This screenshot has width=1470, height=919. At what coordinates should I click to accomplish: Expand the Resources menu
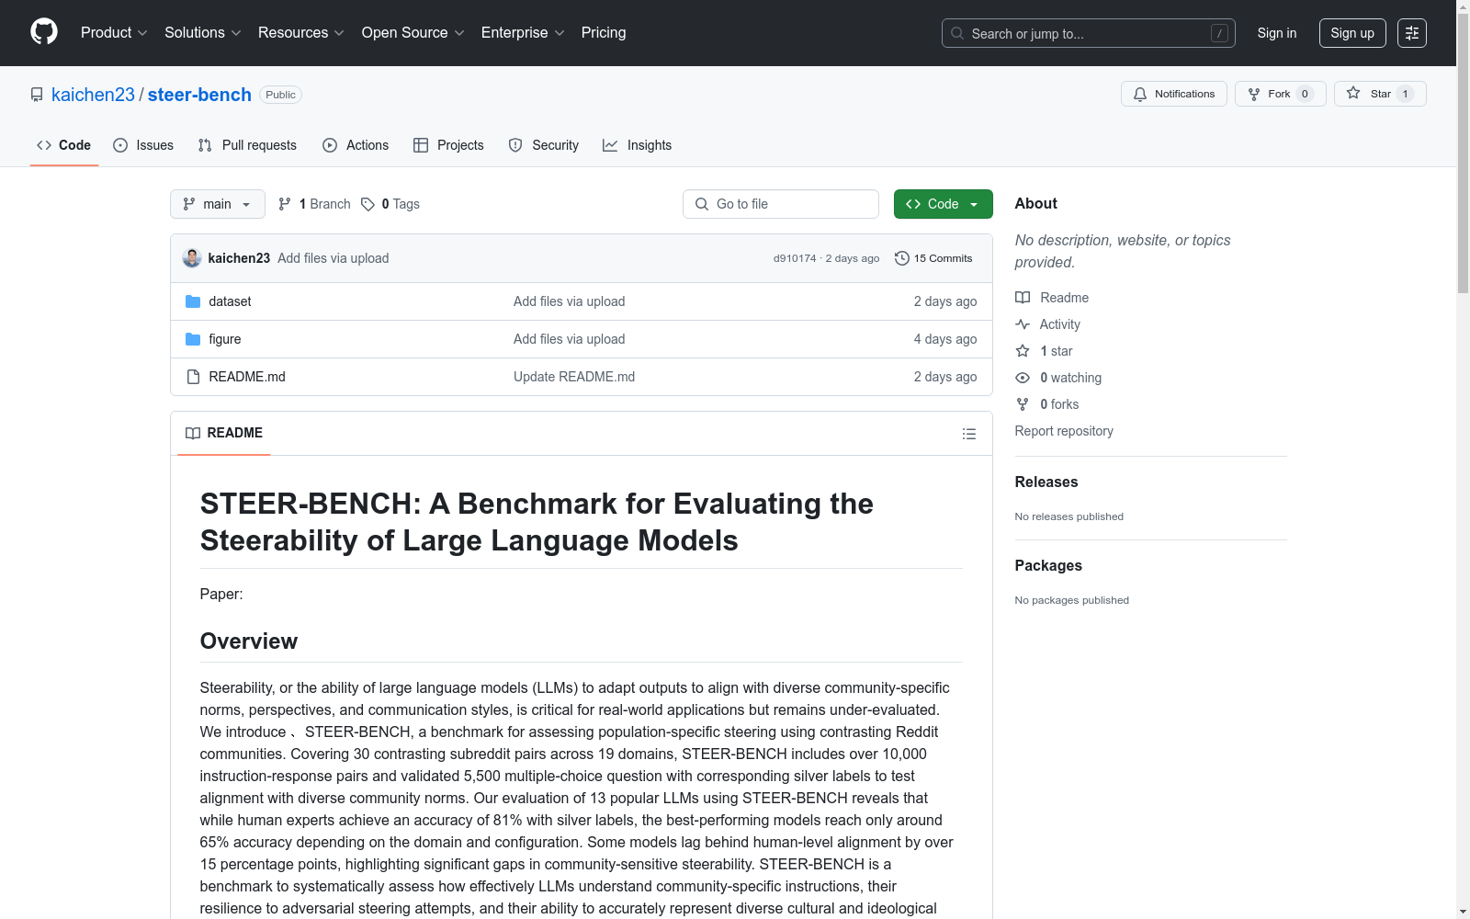301,32
